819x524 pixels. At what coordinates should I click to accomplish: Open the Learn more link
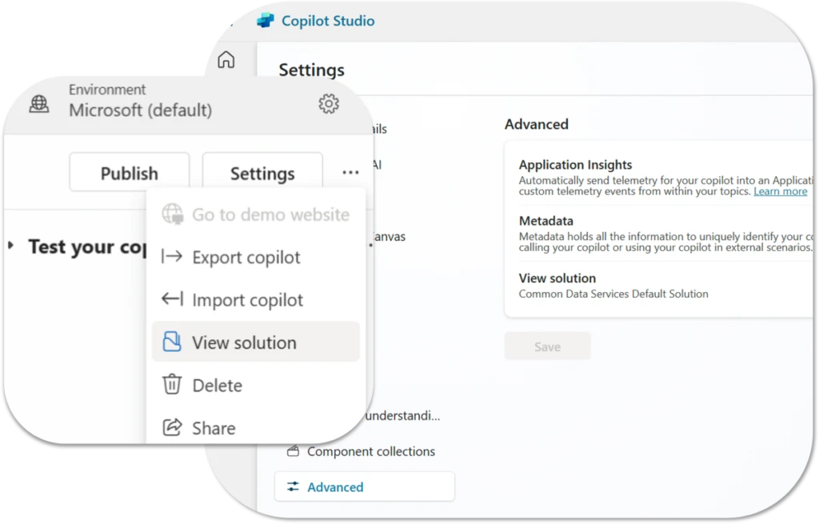(x=780, y=191)
